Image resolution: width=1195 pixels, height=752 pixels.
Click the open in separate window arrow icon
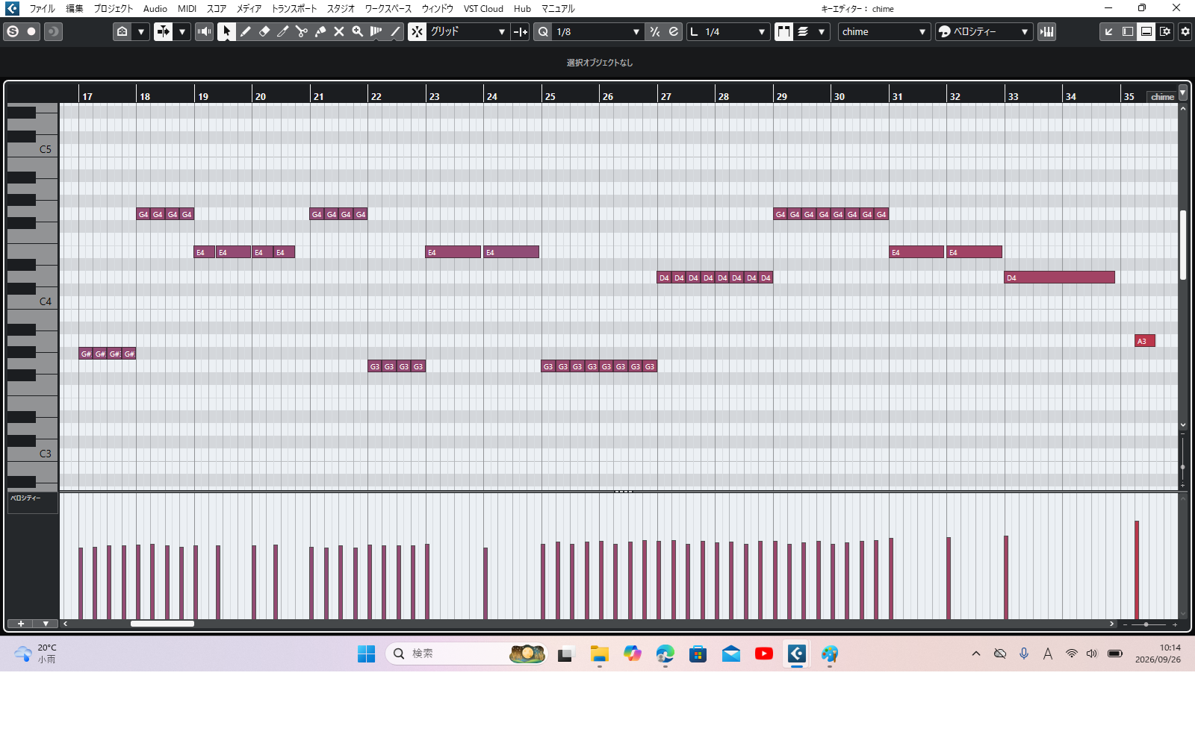tap(1109, 31)
